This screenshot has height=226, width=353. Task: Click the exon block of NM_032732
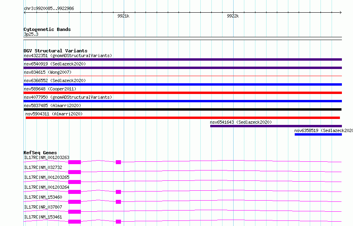pyautogui.click(x=75, y=172)
